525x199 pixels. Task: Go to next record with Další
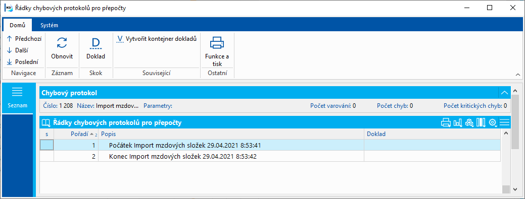click(17, 50)
